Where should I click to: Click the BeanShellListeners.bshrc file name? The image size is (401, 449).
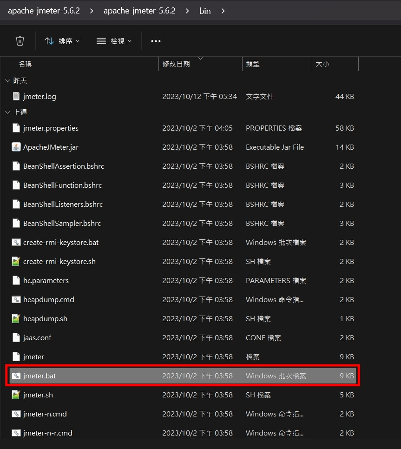(x=63, y=204)
